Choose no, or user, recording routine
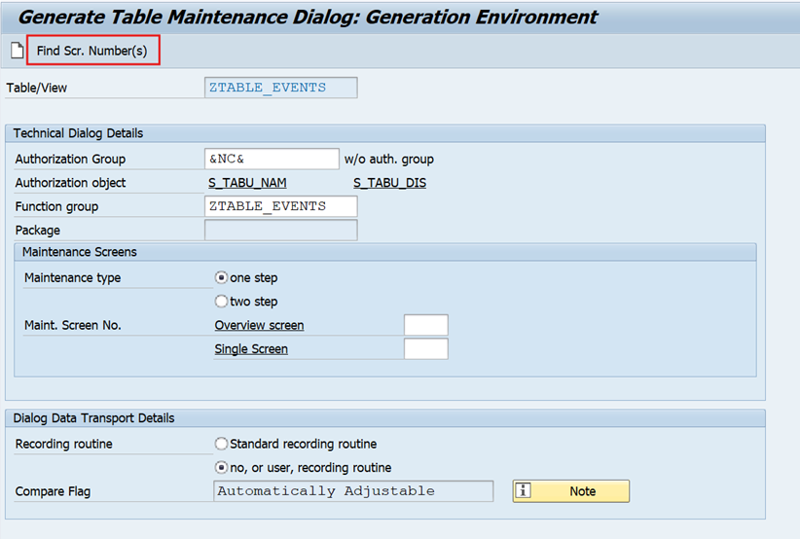This screenshot has height=539, width=800. 222,468
